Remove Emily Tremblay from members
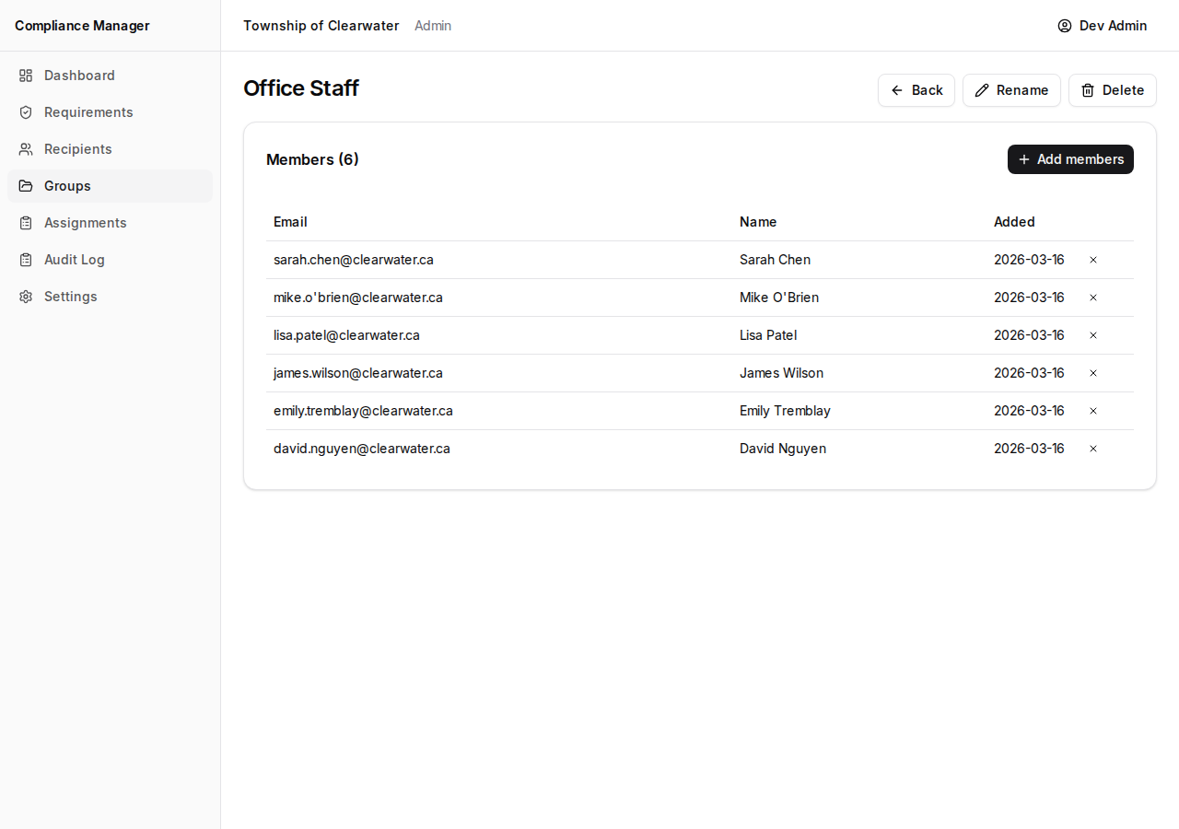1179x829 pixels. tap(1093, 411)
